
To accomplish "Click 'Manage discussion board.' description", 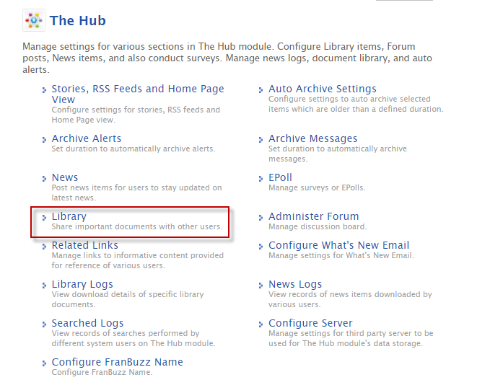I will 318,227.
